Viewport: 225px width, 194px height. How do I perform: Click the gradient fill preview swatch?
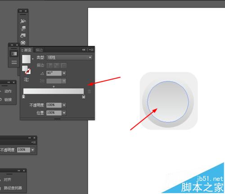26,59
